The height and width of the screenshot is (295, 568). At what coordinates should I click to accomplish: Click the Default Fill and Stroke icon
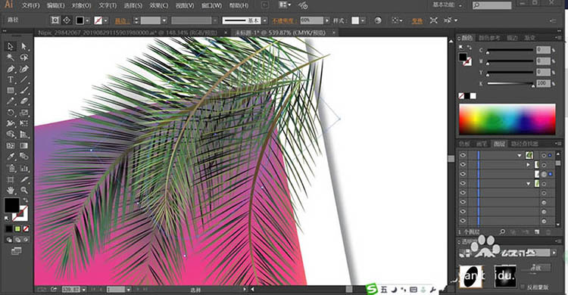pos(7,219)
